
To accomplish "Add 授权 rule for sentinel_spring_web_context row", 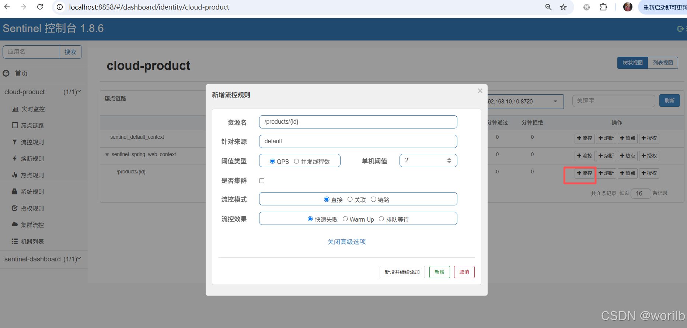I will [x=649, y=156].
